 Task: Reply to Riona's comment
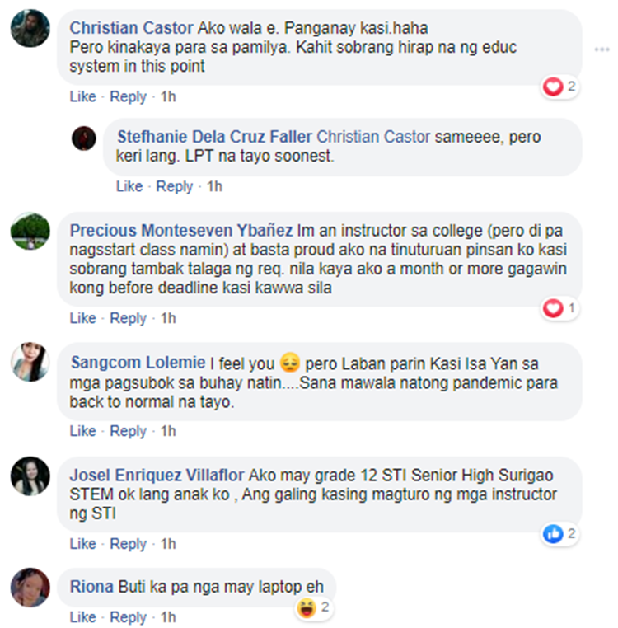coord(129,617)
